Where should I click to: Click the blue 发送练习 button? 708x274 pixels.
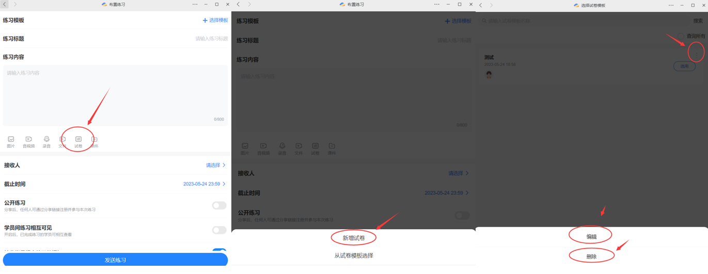pyautogui.click(x=115, y=260)
